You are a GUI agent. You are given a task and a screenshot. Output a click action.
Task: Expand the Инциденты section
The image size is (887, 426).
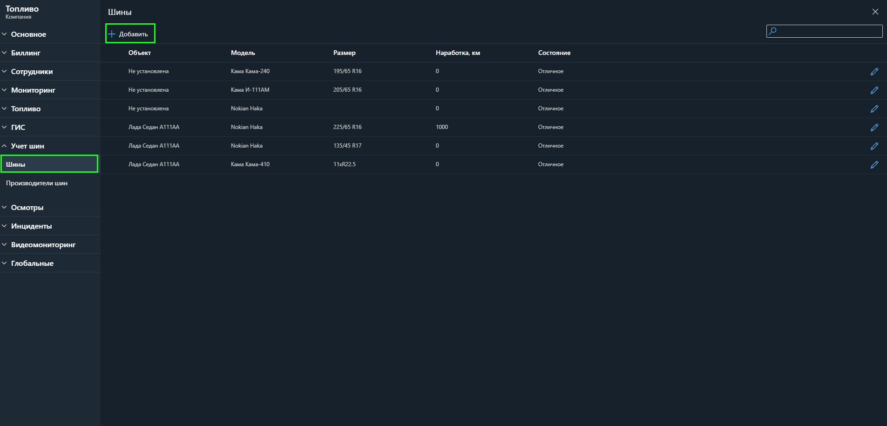(31, 226)
